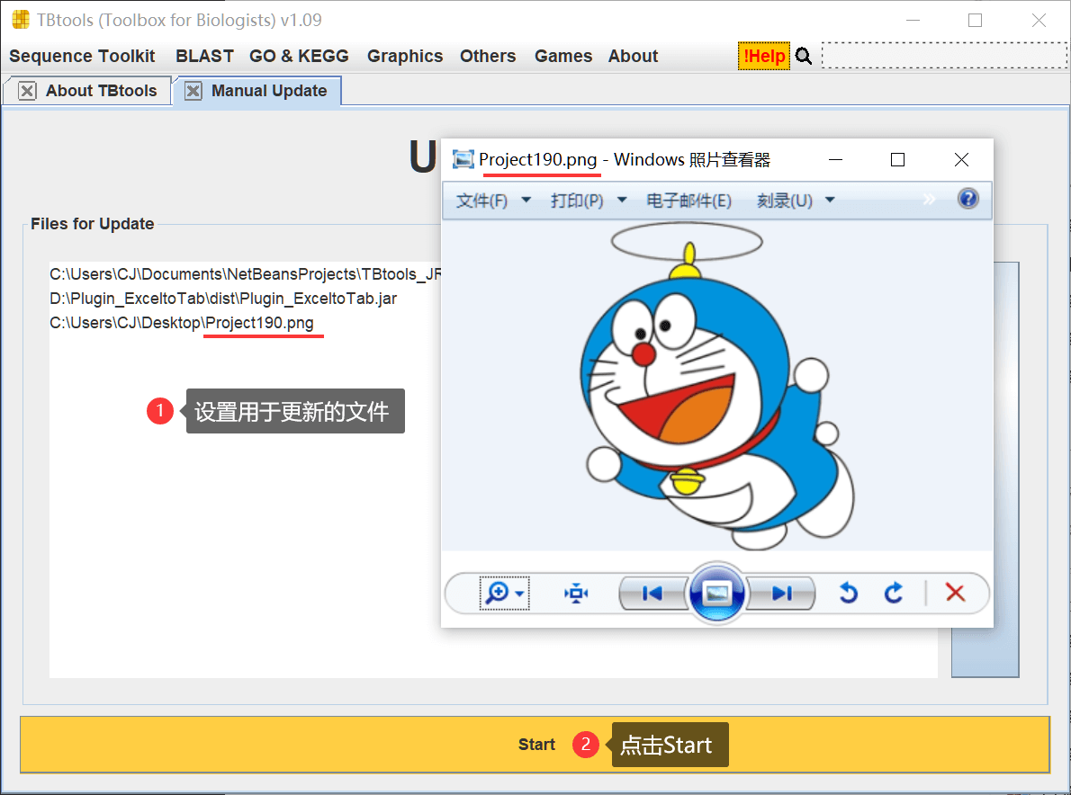Close the Manual Update tab via its X
The height and width of the screenshot is (795, 1071).
[x=193, y=91]
